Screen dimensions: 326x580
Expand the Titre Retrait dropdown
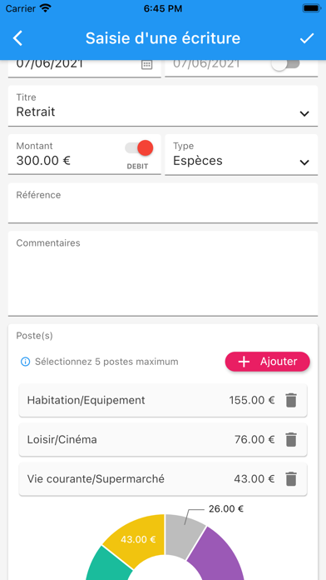tap(163, 106)
